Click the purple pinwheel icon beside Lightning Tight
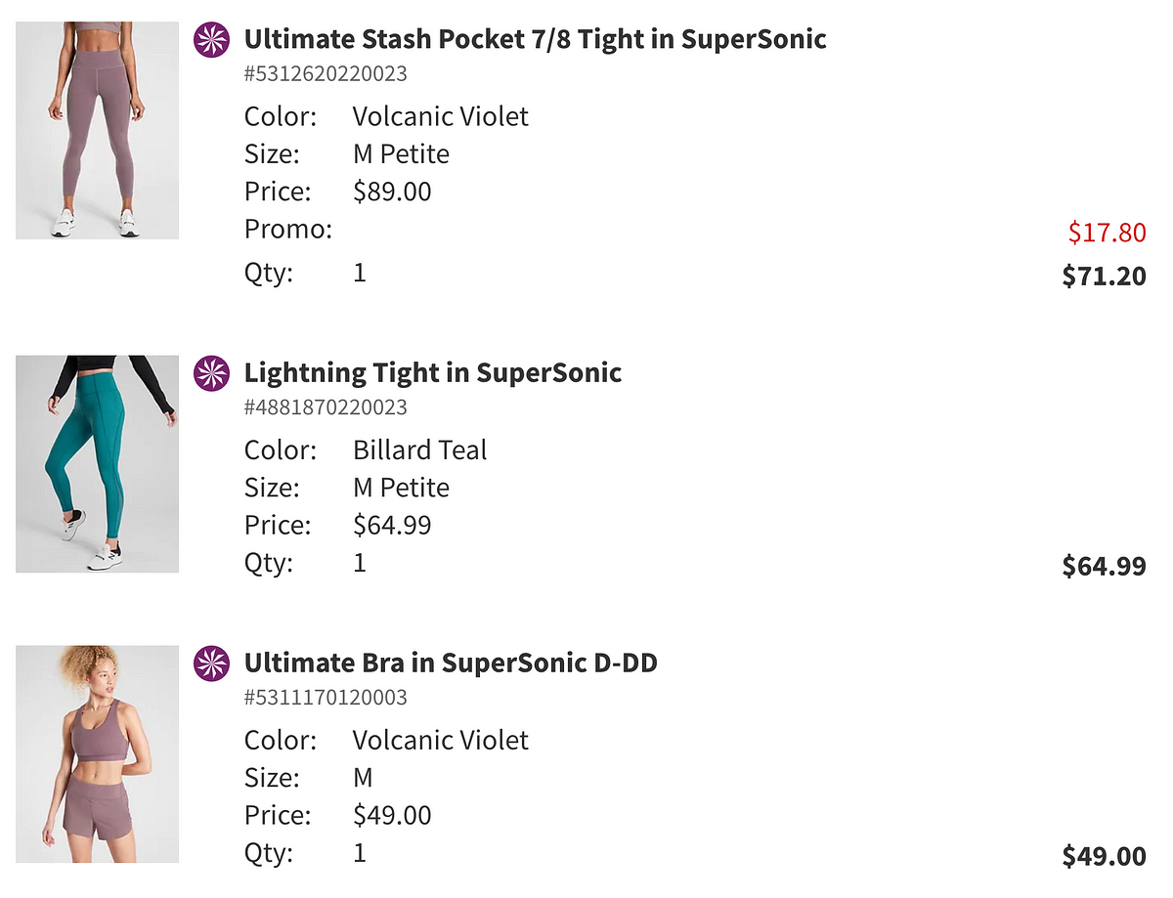Image resolution: width=1173 pixels, height=898 pixels. pos(211,373)
